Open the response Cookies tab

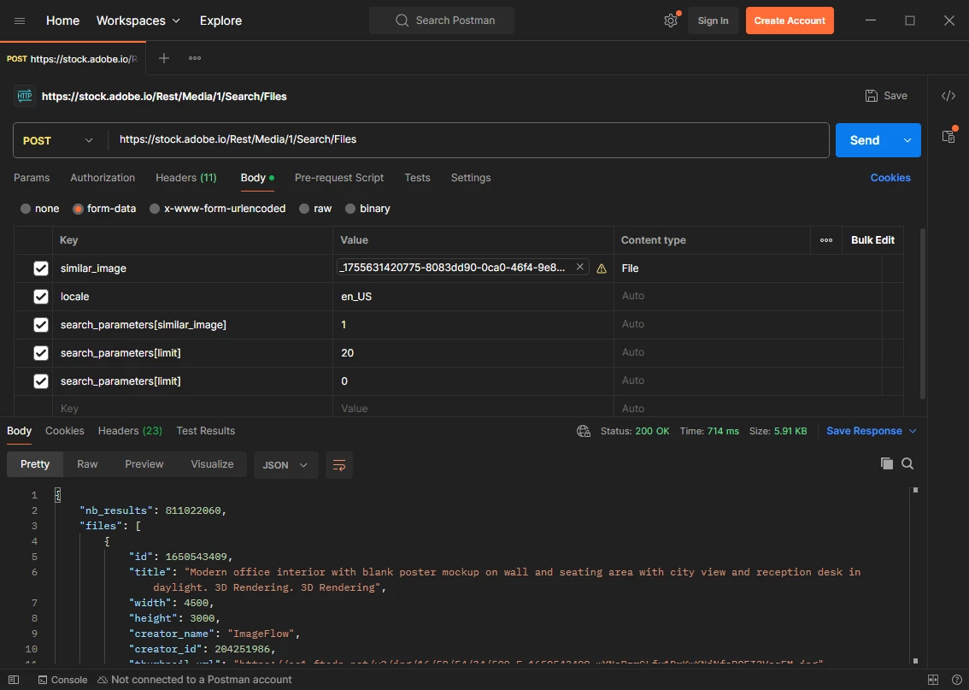tap(64, 431)
